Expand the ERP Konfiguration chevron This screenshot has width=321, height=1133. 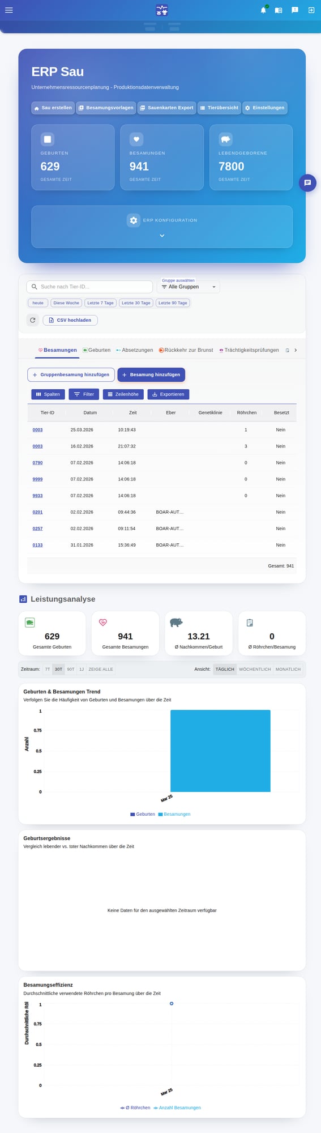(162, 236)
